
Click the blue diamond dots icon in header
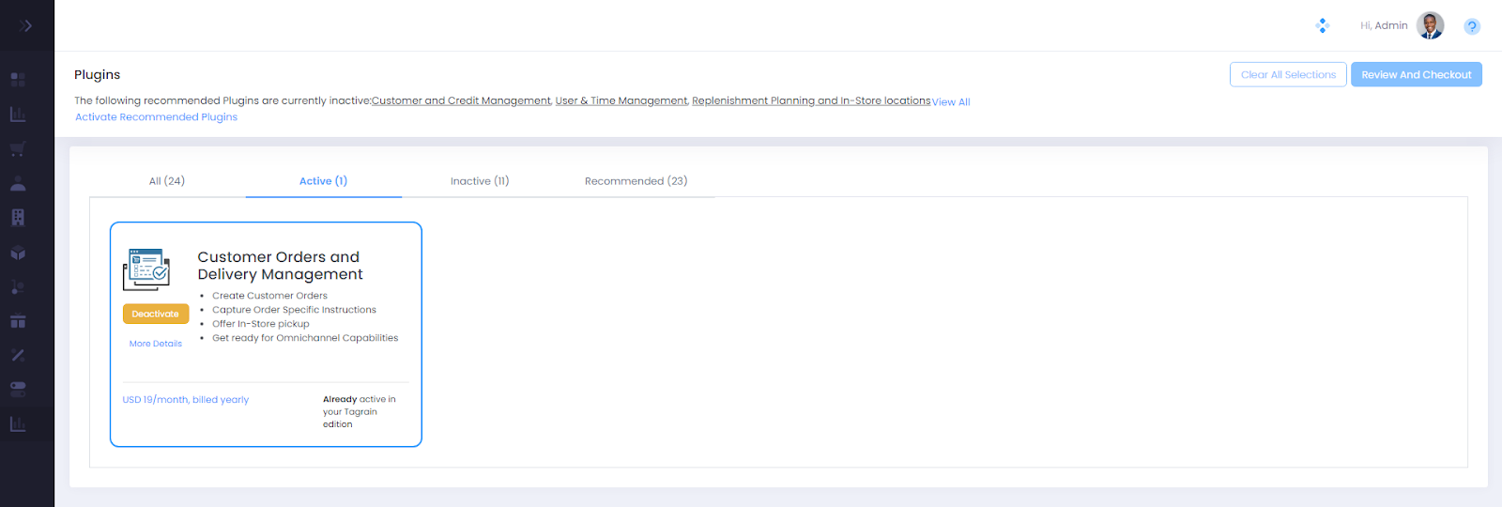(x=1323, y=25)
